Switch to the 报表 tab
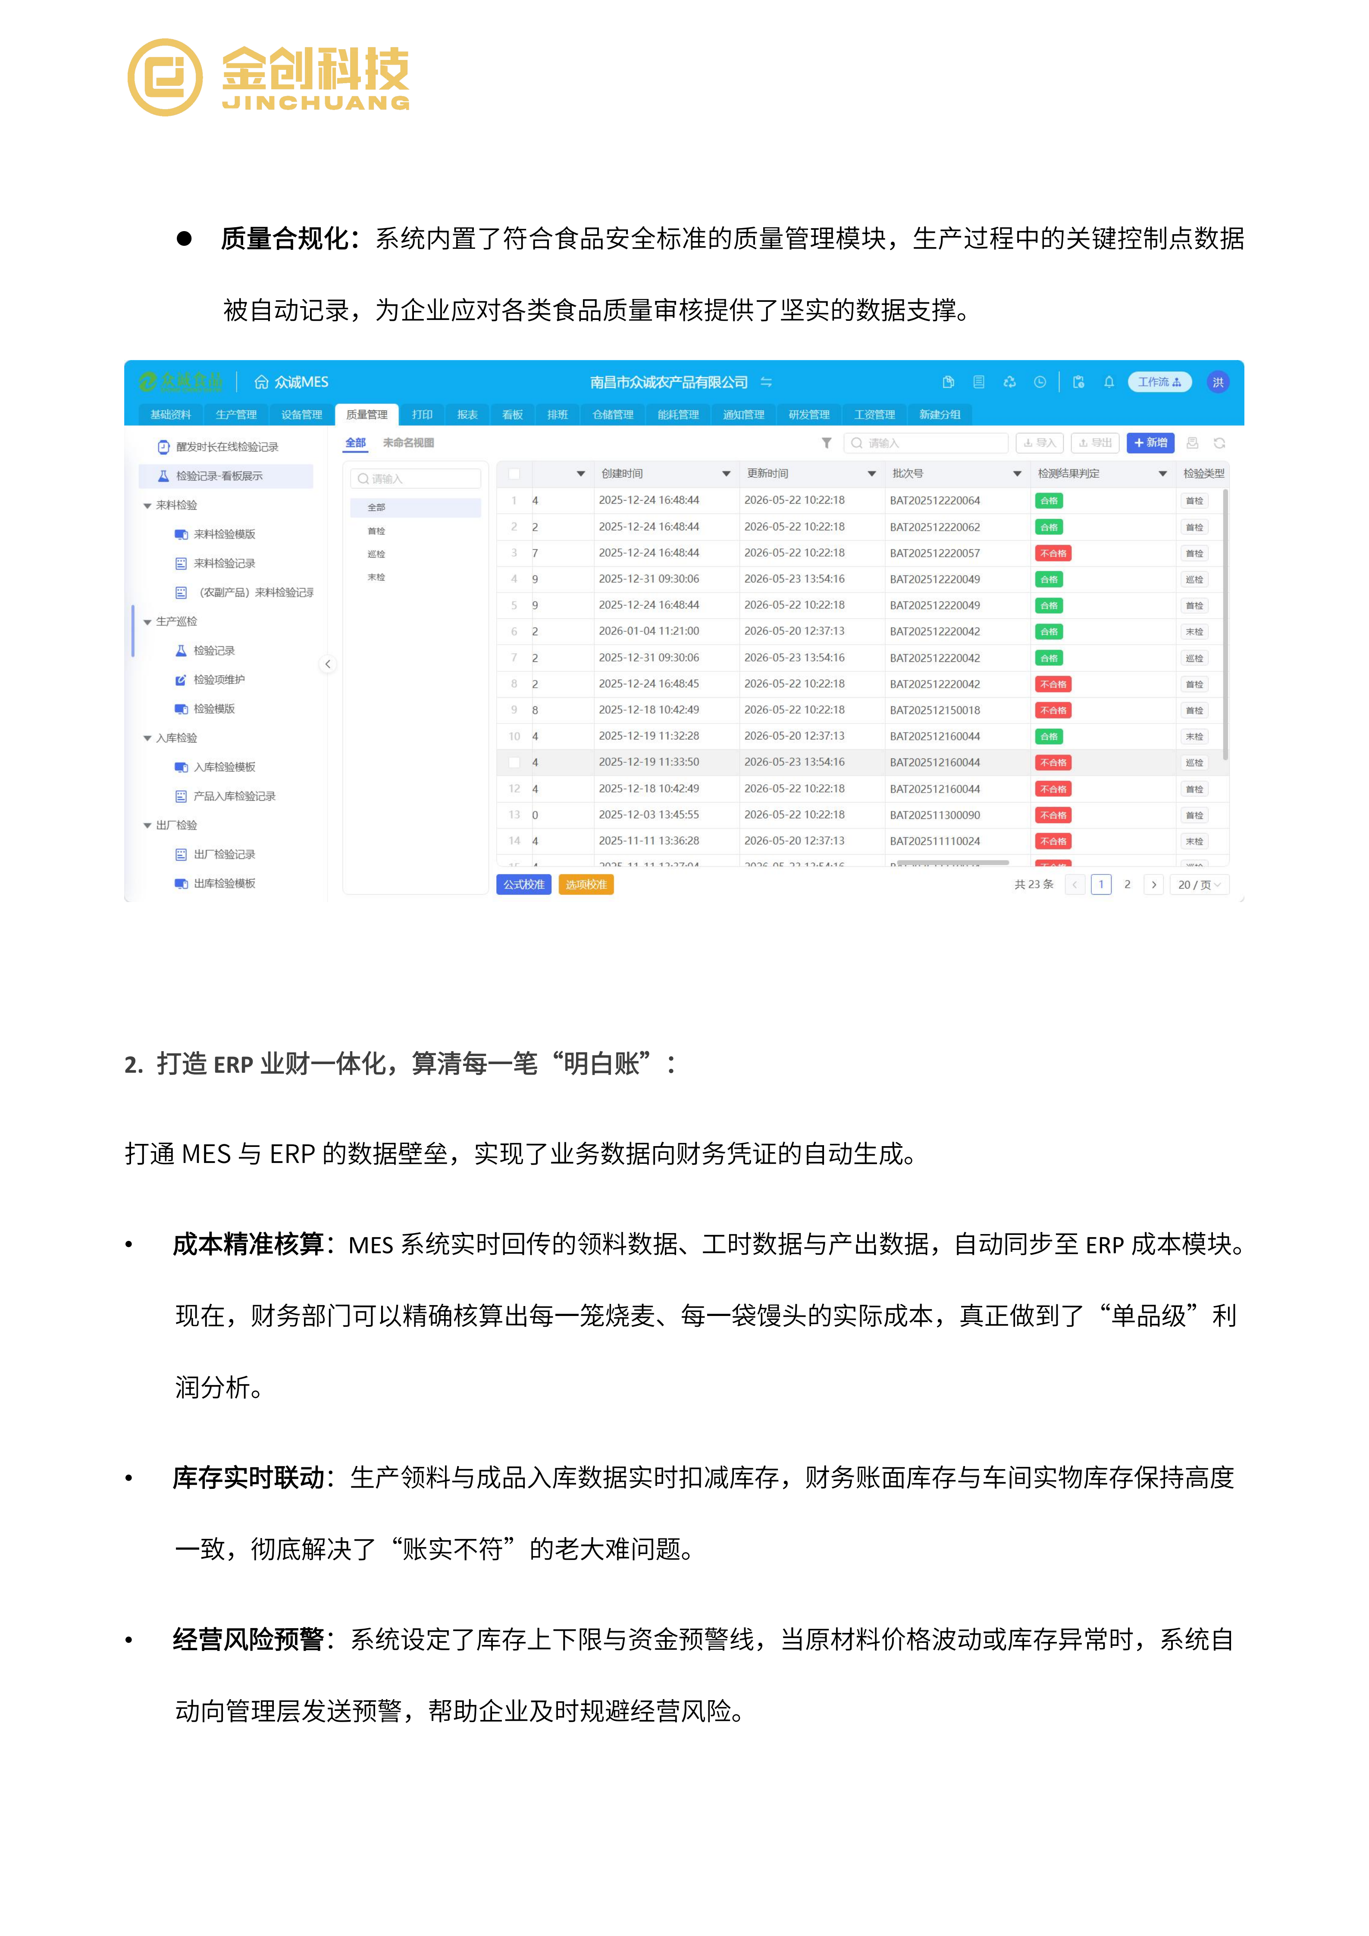The image size is (1369, 1936). point(468,415)
